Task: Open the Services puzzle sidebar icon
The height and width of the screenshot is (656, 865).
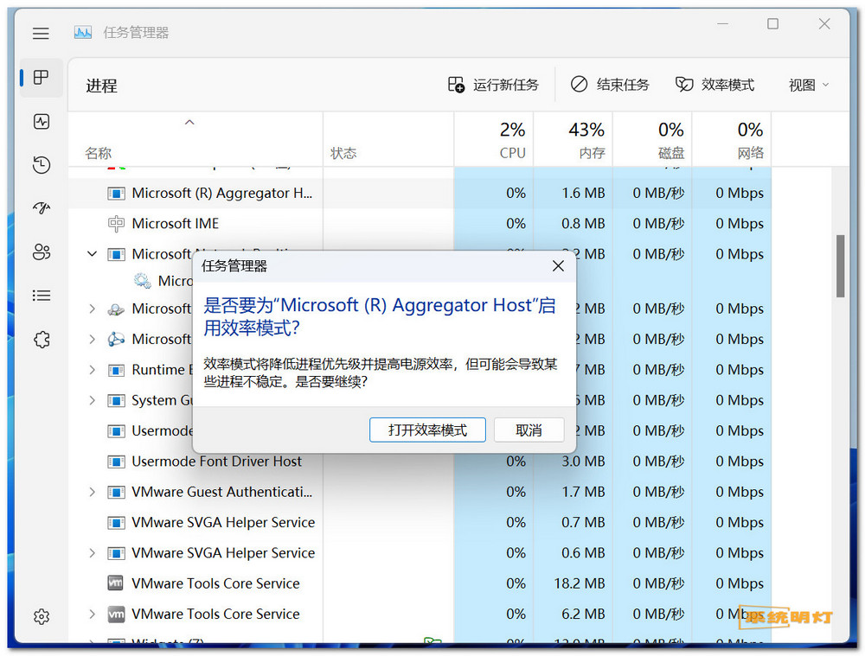Action: pos(42,339)
